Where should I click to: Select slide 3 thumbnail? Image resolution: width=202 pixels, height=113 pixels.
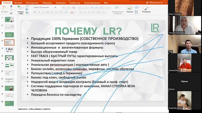(x=9, y=35)
